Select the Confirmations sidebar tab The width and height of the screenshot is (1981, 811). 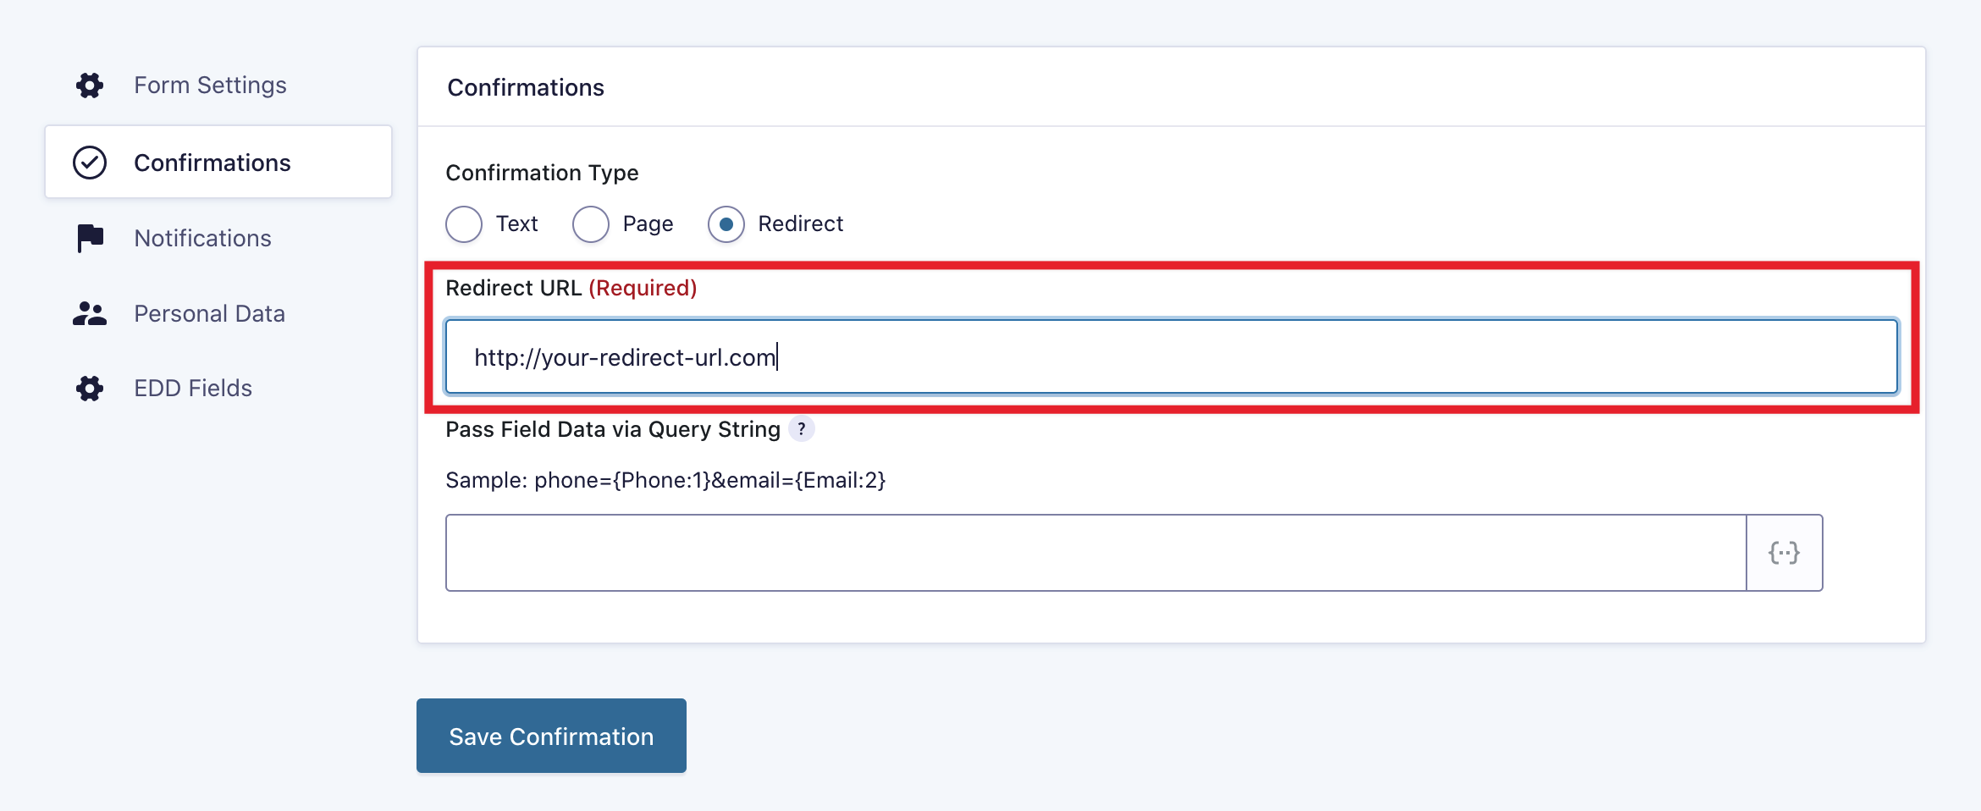(212, 163)
